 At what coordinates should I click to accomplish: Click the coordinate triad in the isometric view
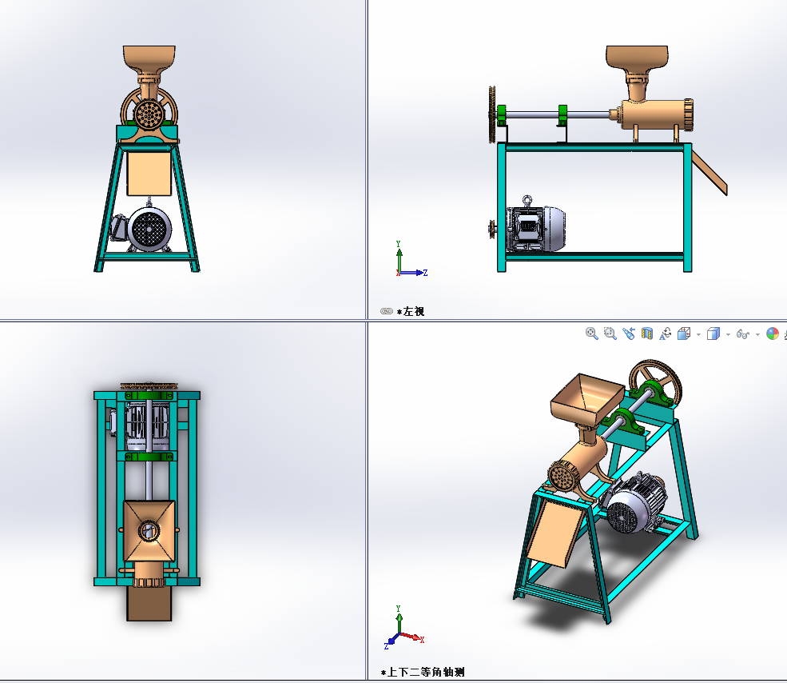[404, 628]
